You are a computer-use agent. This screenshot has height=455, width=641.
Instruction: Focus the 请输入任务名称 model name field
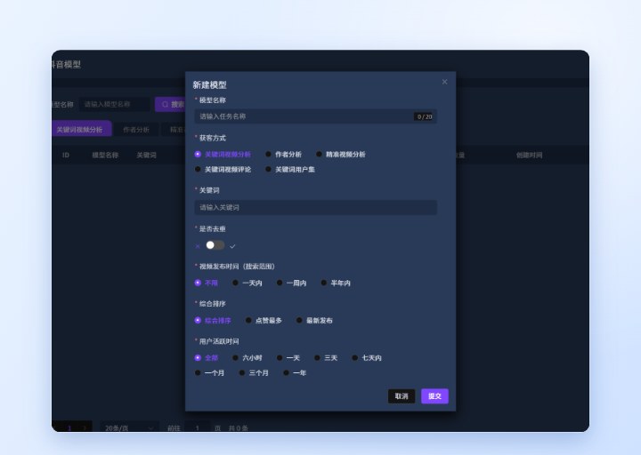(x=315, y=116)
